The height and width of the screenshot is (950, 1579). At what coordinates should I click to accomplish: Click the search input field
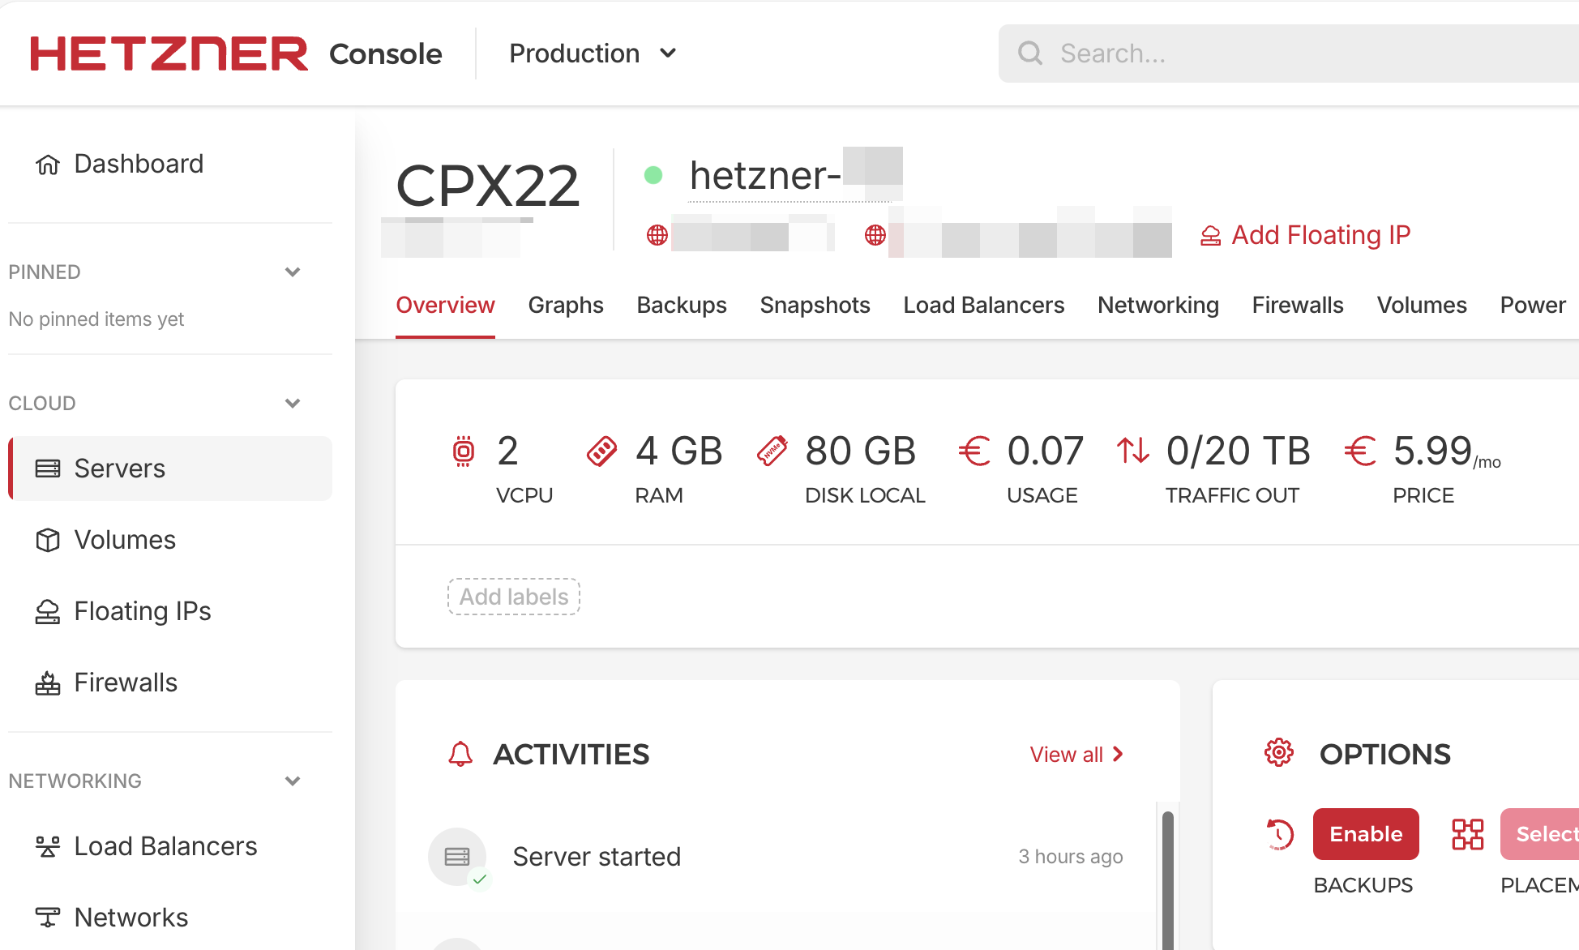pyautogui.click(x=1289, y=53)
